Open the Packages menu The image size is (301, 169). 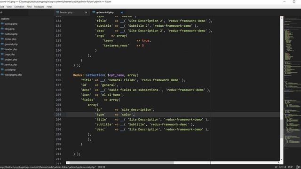39,7
